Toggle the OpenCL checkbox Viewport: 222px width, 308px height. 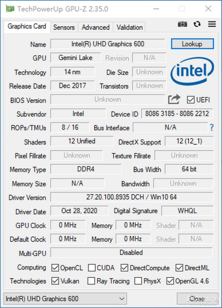click(55, 268)
